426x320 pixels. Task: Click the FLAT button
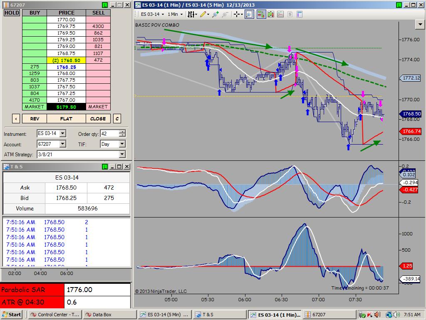tap(66, 119)
